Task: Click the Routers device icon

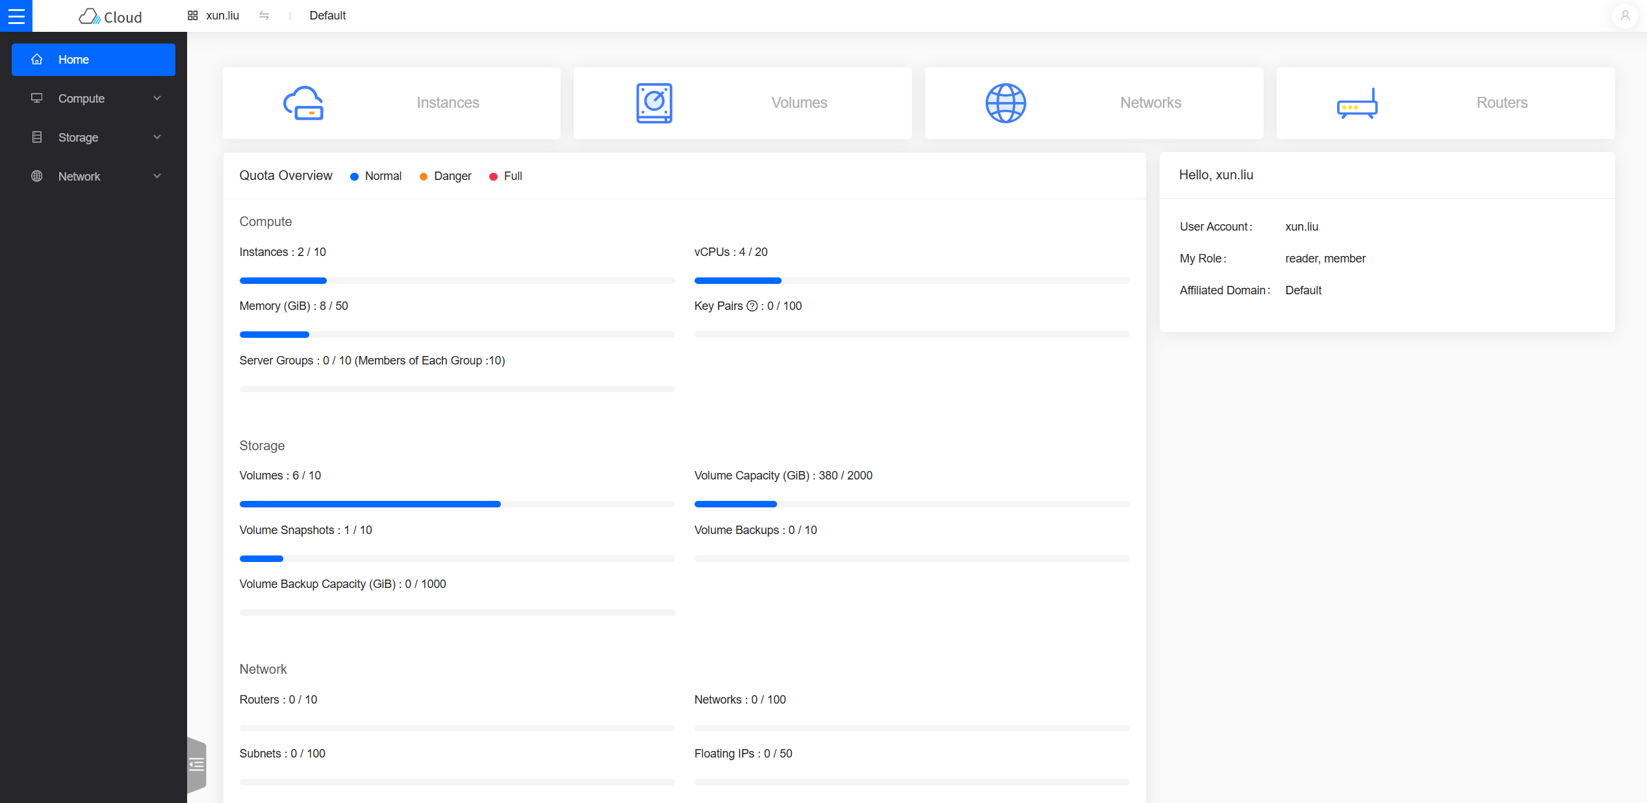Action: 1357,103
